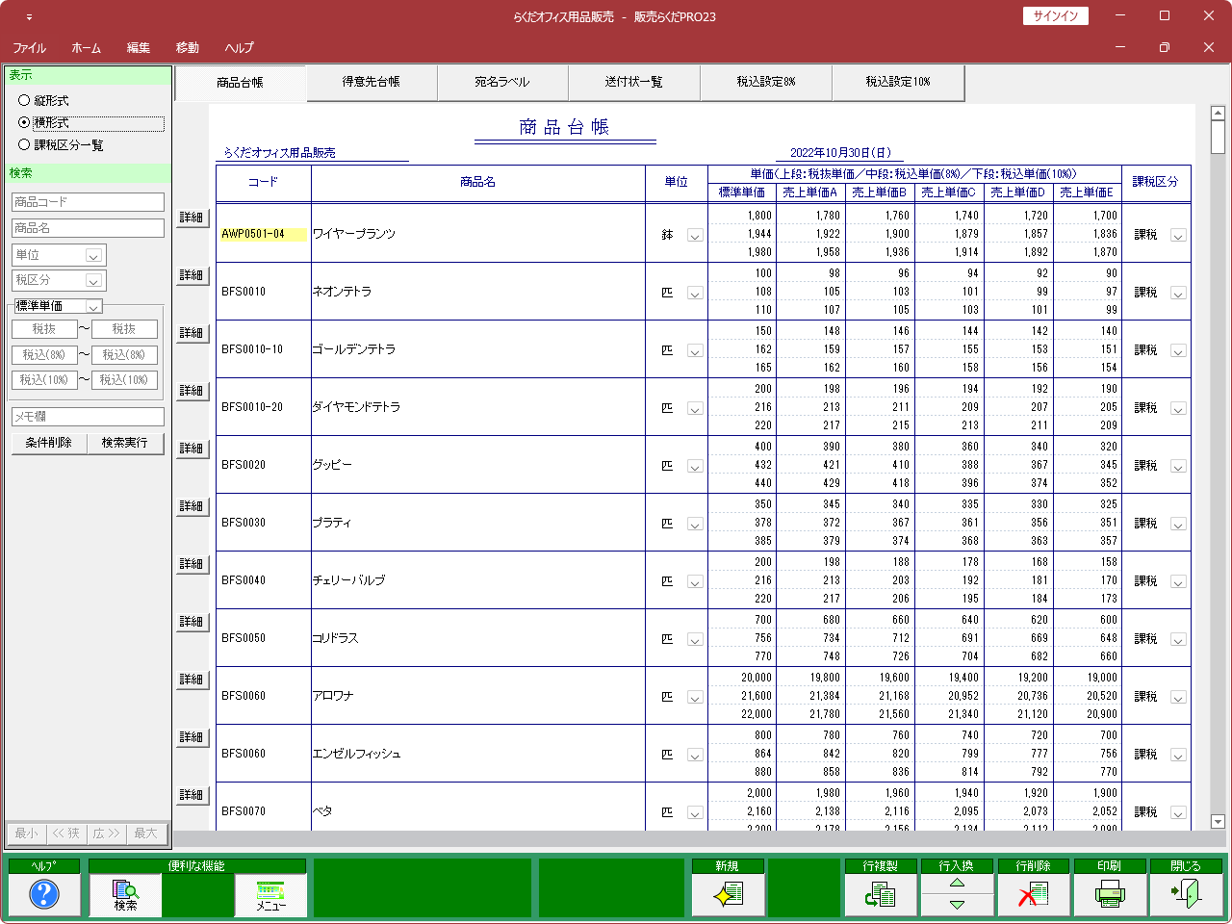This screenshot has height=924, width=1232.
Task: Click the 商品コード search field
Action: 88,202
